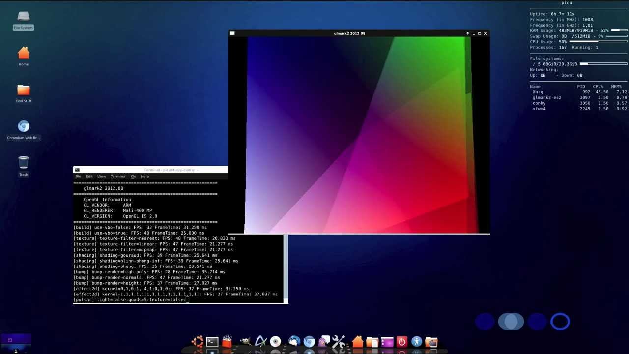
Task: Click the purple window icon in the dock
Action: (x=387, y=342)
